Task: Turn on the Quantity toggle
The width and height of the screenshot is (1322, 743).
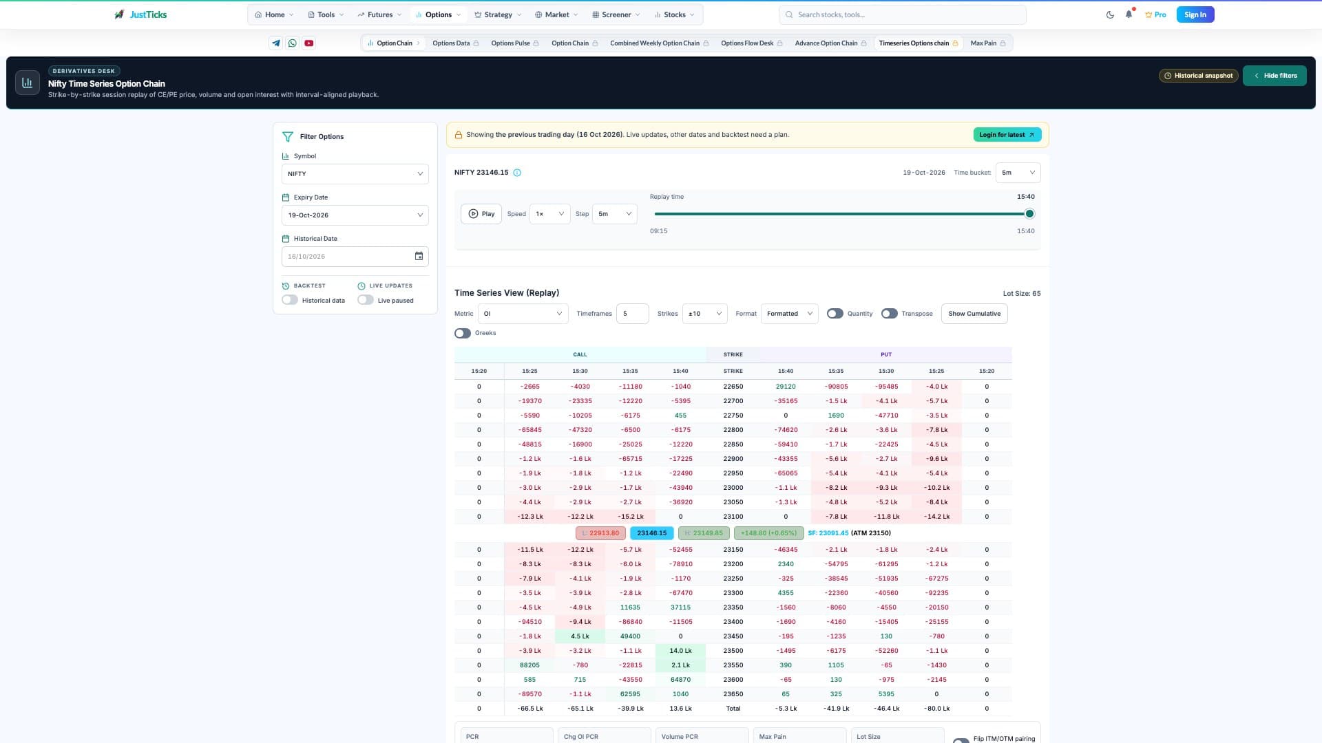Action: 835,314
